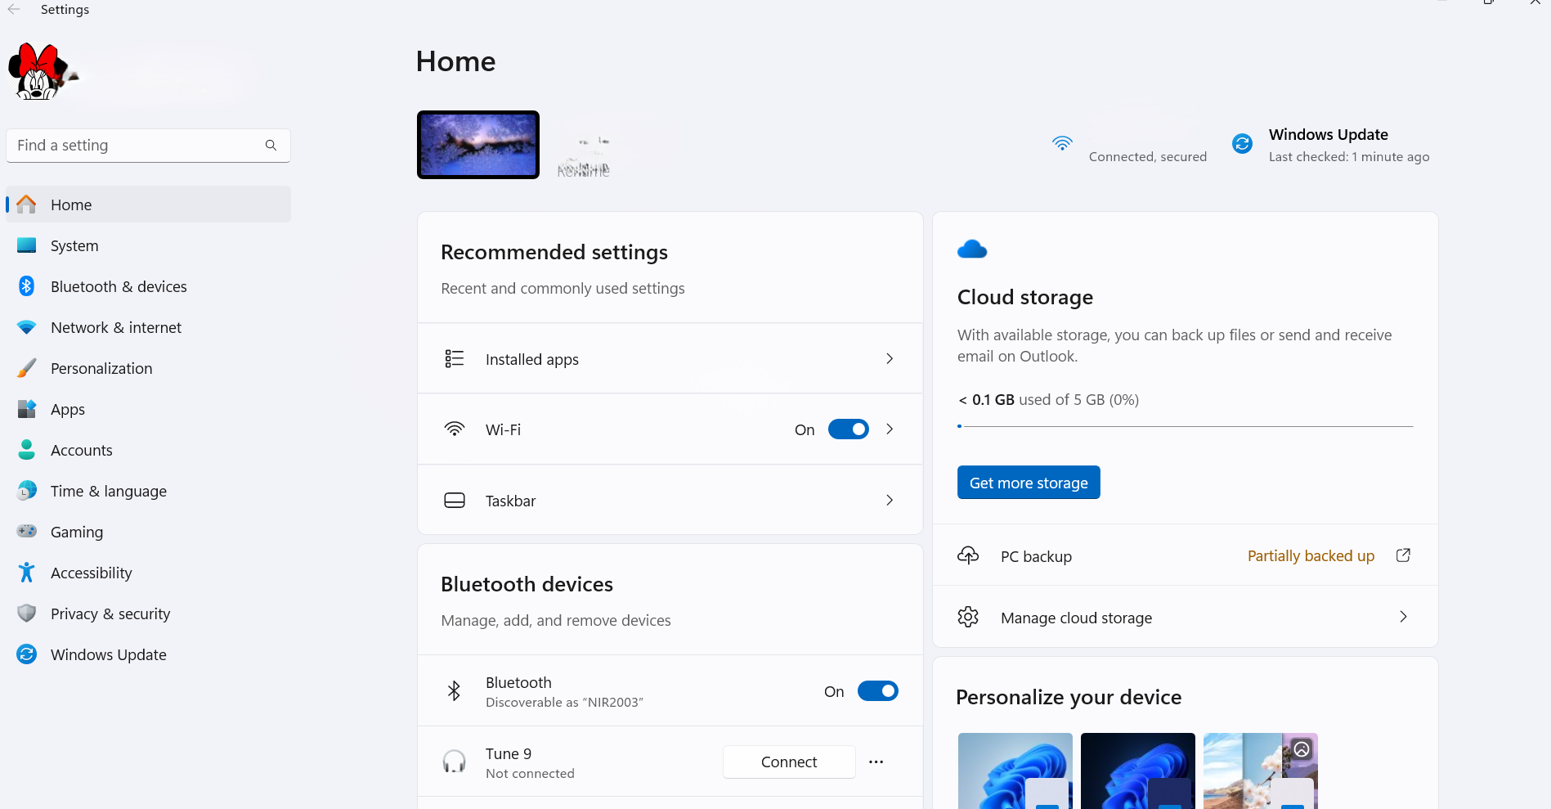Expand the Installed apps entry
Image resolution: width=1551 pixels, height=809 pixels.
(889, 358)
